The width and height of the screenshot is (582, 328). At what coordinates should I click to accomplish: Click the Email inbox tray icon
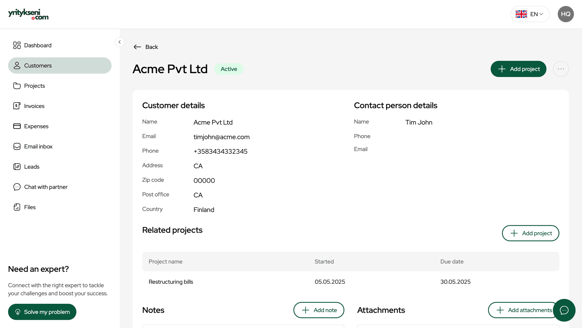click(x=17, y=147)
